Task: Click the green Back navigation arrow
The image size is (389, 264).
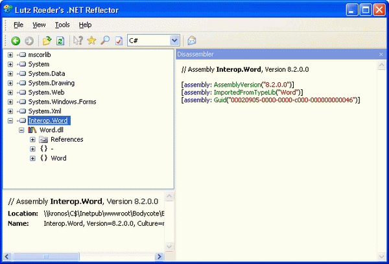Action: click(x=16, y=41)
